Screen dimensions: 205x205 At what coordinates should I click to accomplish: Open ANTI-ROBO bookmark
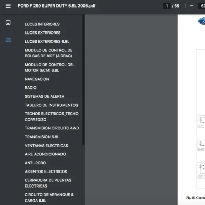[36, 163]
